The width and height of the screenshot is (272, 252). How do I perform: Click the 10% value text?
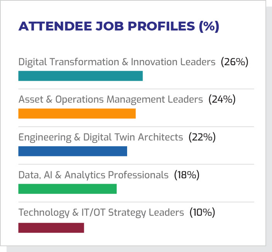tap(202, 213)
